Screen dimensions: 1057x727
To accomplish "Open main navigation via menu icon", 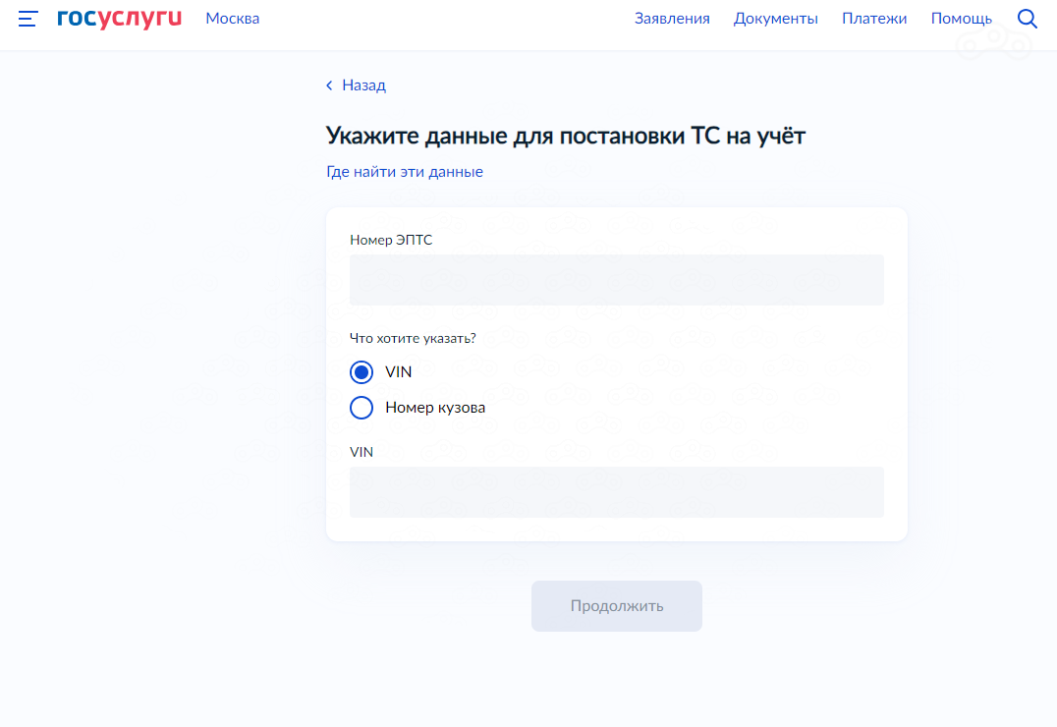I will click(27, 18).
